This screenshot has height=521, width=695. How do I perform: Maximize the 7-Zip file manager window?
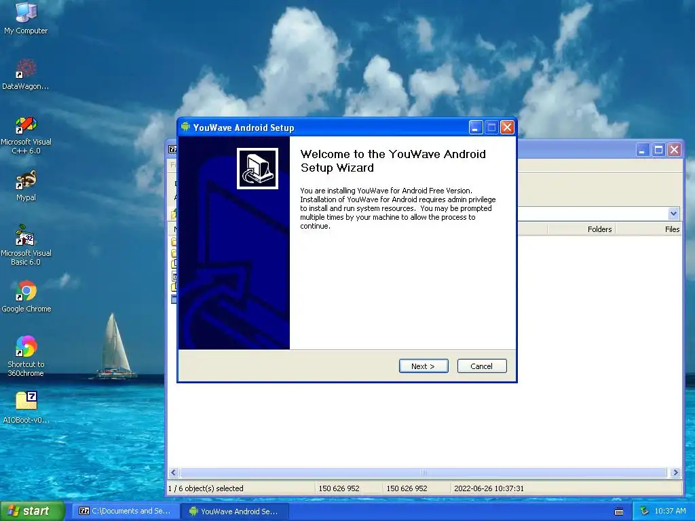point(658,150)
